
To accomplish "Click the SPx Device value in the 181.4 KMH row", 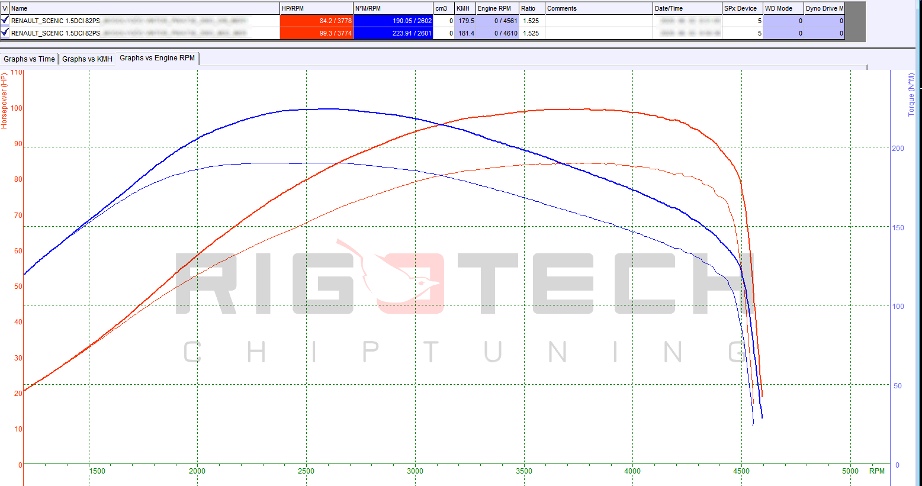I will pyautogui.click(x=743, y=33).
